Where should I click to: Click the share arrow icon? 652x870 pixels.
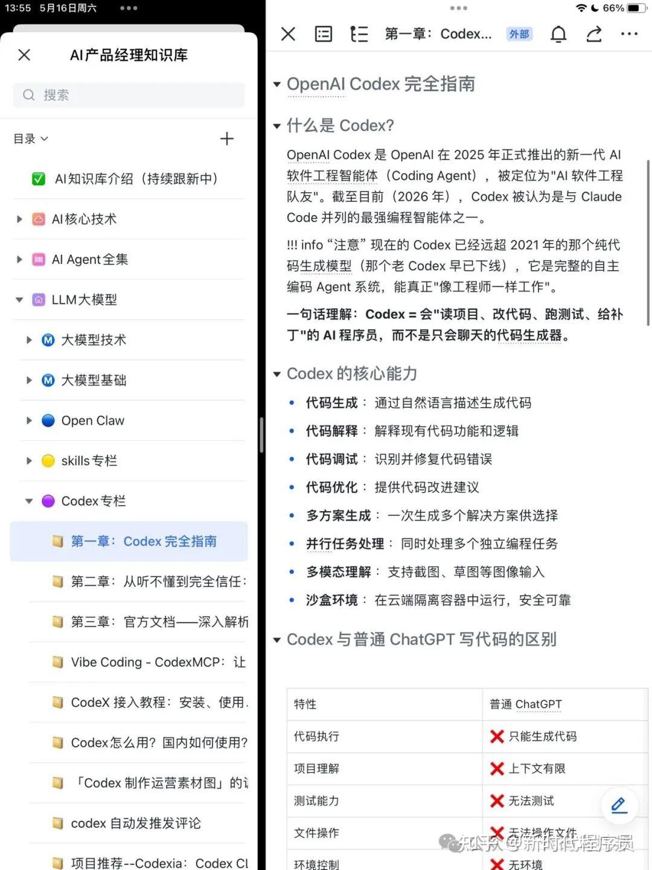(x=594, y=34)
